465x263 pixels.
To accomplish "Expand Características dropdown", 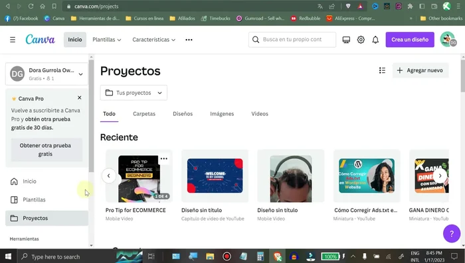I will (x=153, y=40).
